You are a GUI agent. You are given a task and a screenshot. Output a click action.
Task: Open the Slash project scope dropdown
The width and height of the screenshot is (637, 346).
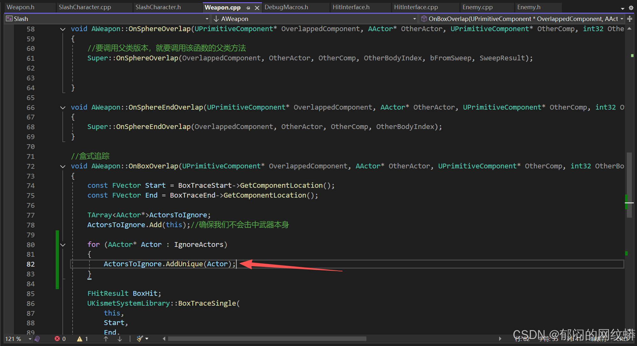click(207, 19)
